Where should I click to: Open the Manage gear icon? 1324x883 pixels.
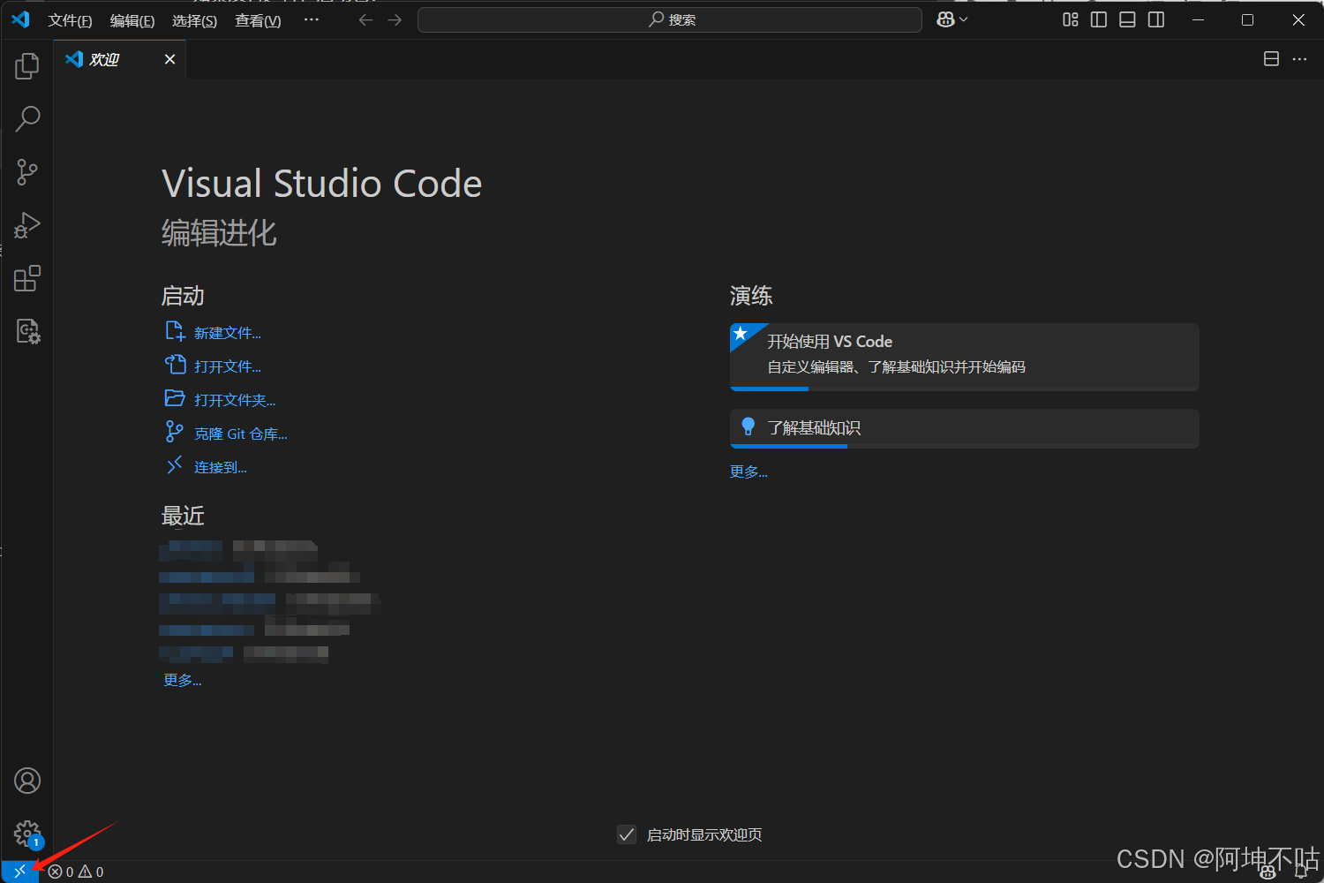pos(27,833)
